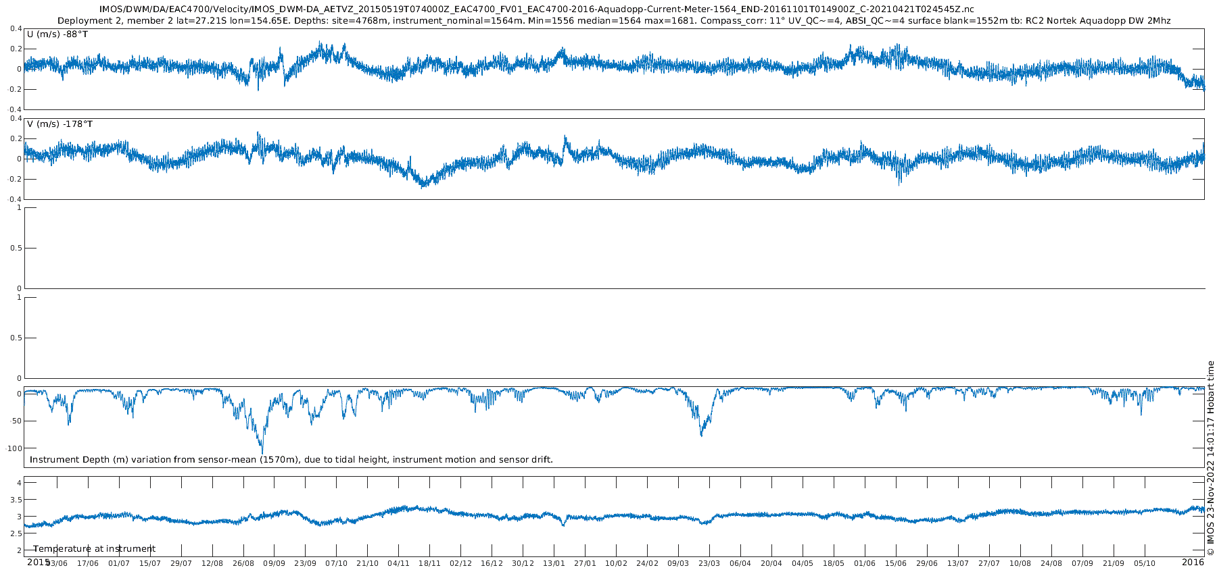Click the '09/09' date tick label
Image resolution: width=1217 pixels, height=574 pixels.
tap(275, 563)
